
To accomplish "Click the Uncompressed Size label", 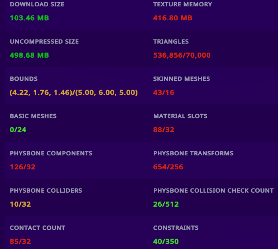I will (x=44, y=41).
